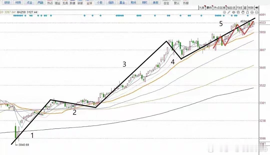270x155 pixels.
Task: Open the toolbox icon in chart toolbar
Action: (238, 12)
